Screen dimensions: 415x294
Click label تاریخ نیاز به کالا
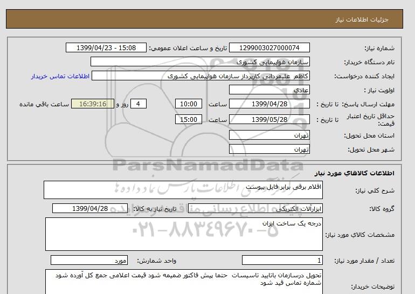click(x=155, y=209)
